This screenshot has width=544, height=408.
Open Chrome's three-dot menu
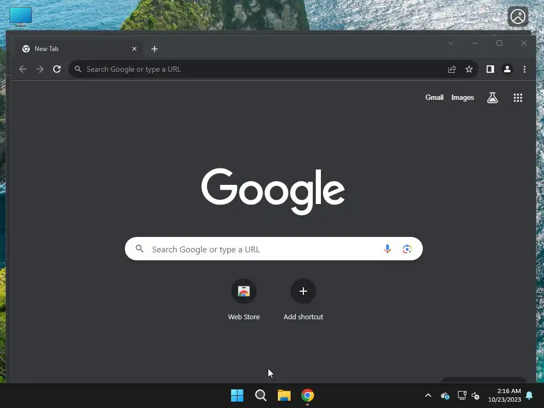(524, 69)
